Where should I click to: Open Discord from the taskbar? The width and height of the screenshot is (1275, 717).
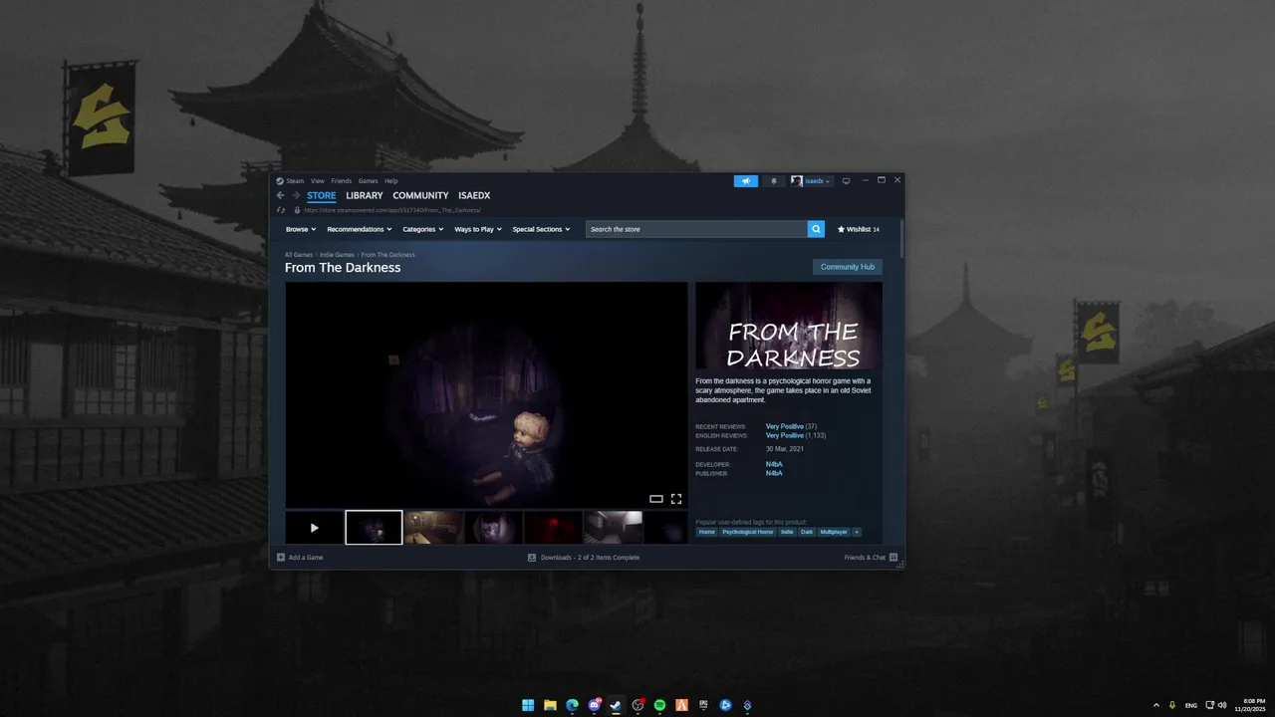click(x=595, y=705)
